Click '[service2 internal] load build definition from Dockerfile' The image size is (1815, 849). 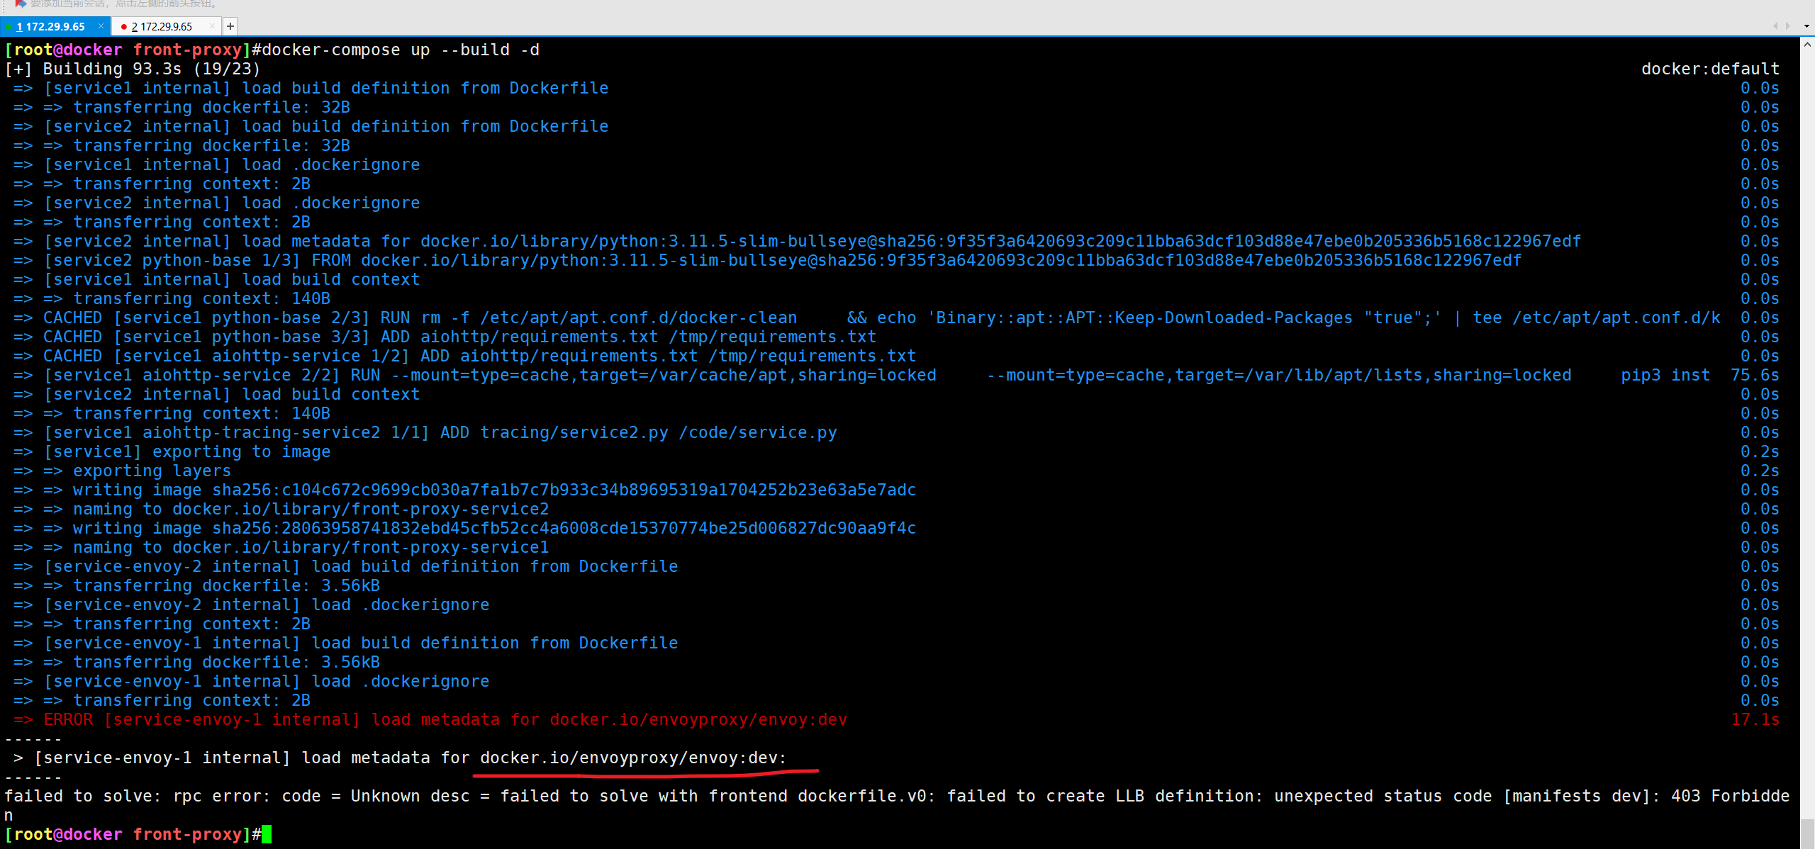(326, 126)
